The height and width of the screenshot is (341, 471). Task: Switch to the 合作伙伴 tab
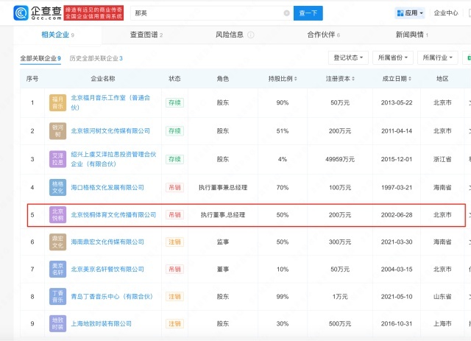pyautogui.click(x=324, y=35)
